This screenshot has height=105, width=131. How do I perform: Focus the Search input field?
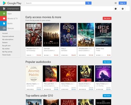[55, 3]
